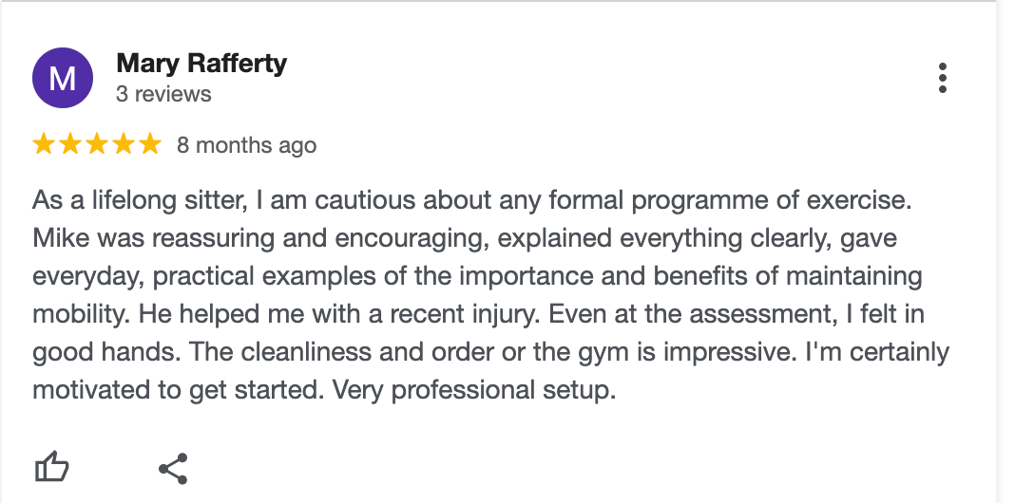
Task: Click "motivated to get started" text
Action: (x=184, y=390)
